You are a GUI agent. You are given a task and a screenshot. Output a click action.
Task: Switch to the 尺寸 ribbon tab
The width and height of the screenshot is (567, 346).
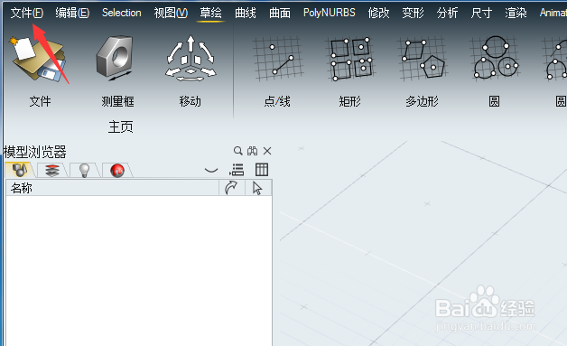pos(481,13)
